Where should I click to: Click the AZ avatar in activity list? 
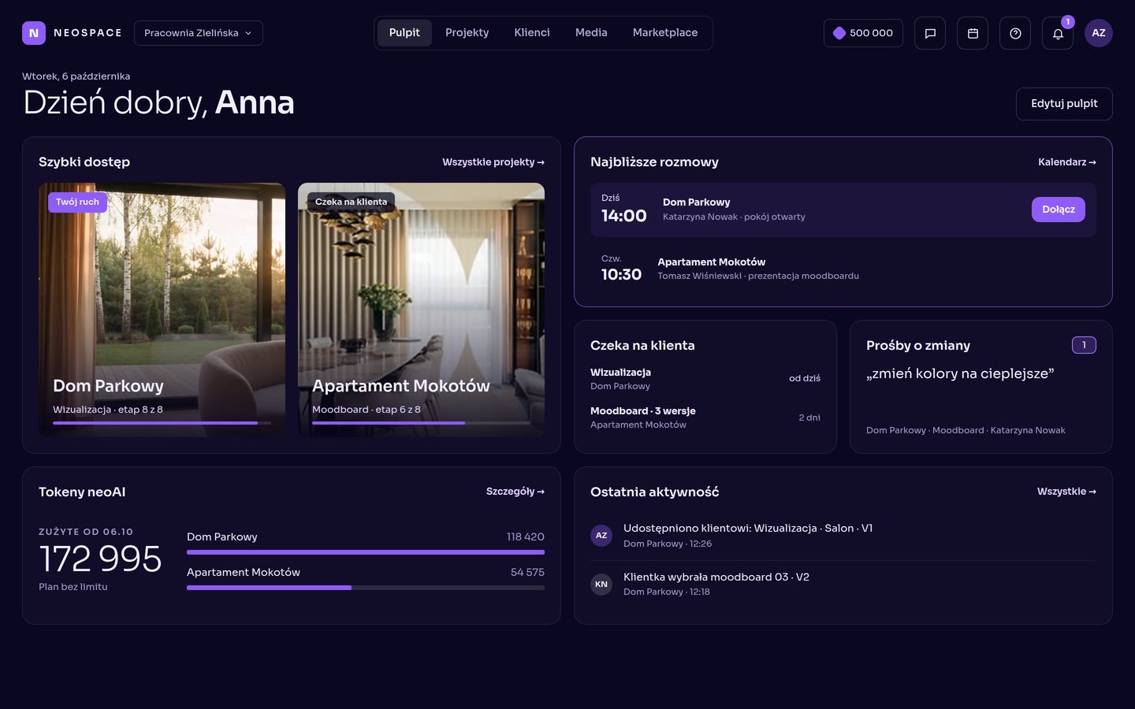[x=601, y=536]
